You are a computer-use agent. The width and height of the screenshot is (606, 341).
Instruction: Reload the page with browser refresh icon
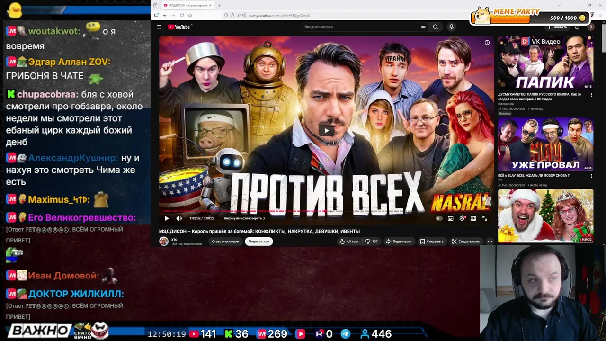coord(182,15)
